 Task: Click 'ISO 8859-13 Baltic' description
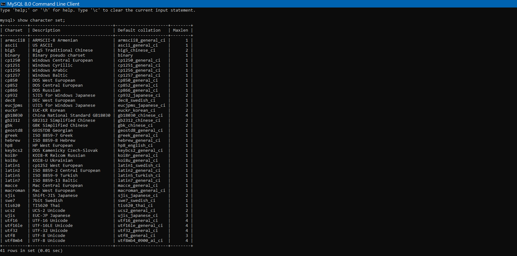pos(55,181)
